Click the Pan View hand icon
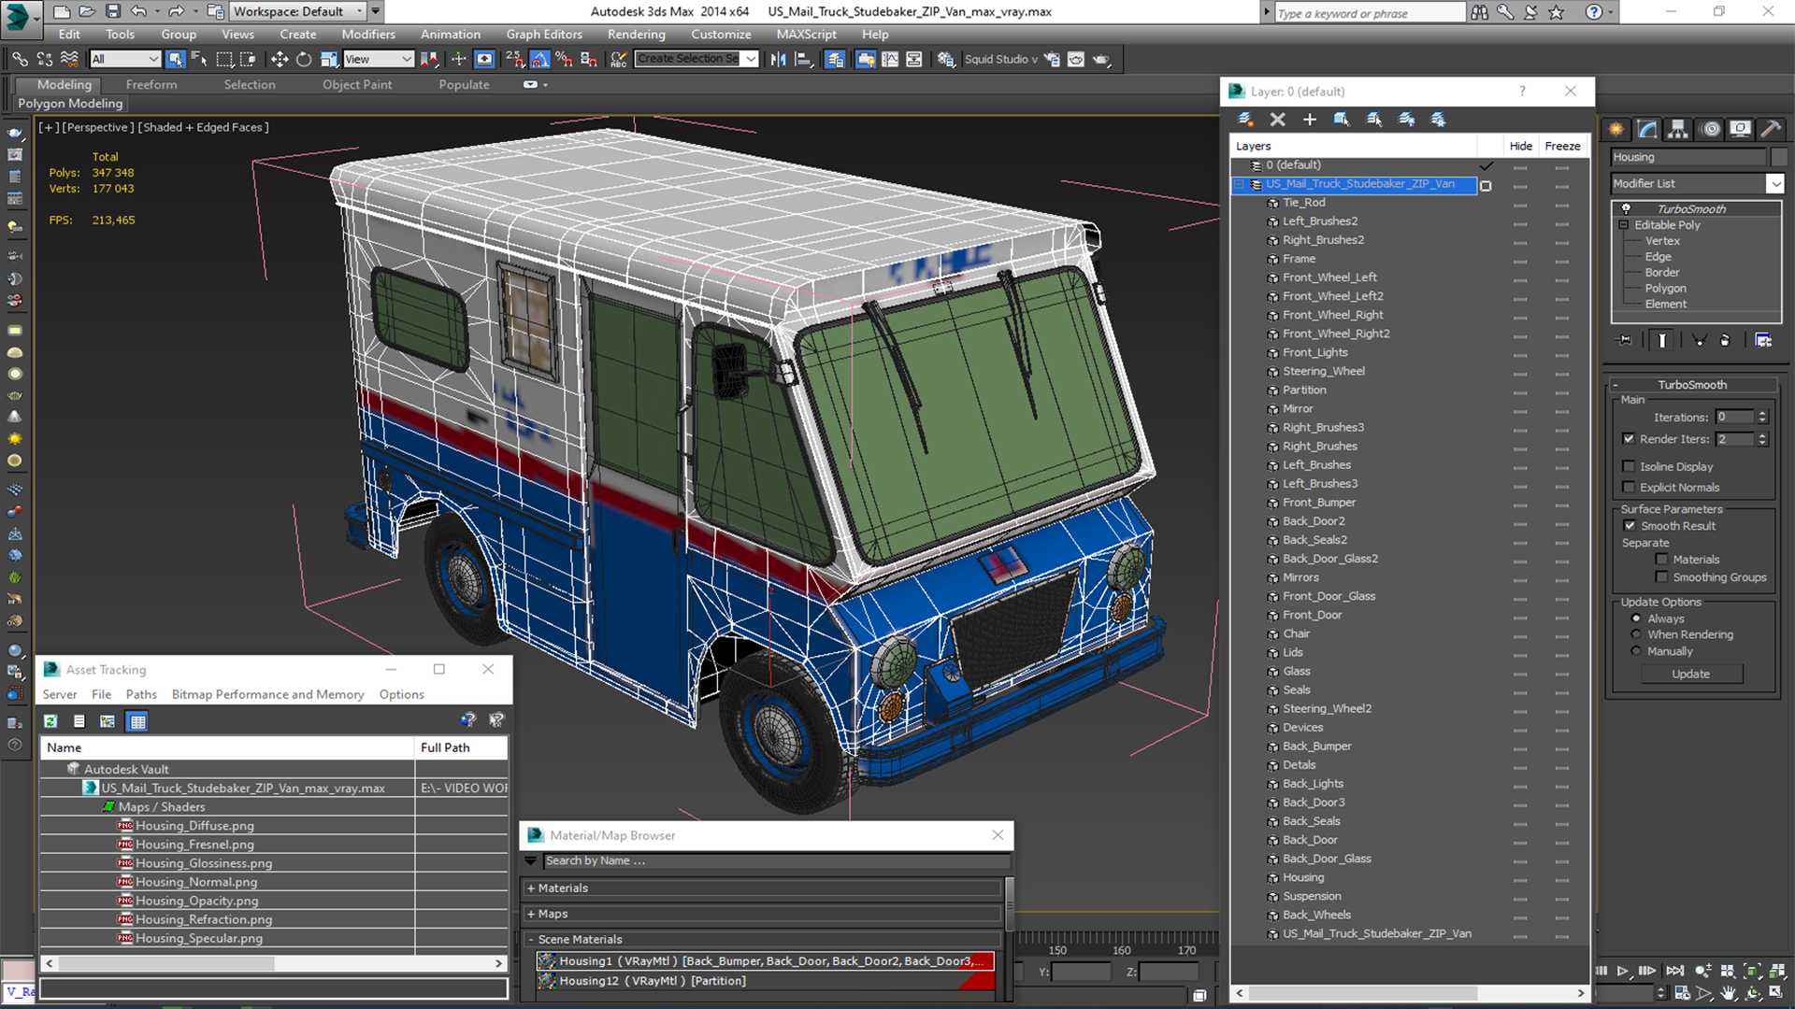 pyautogui.click(x=1729, y=993)
